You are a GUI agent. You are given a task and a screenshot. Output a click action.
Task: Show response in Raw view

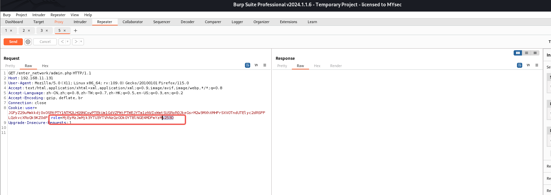pyautogui.click(x=300, y=66)
